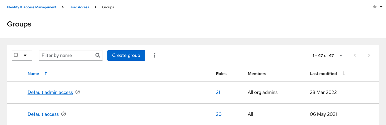Open the Default admin access group
Viewport: 386px width, 125px height.
coord(50,92)
